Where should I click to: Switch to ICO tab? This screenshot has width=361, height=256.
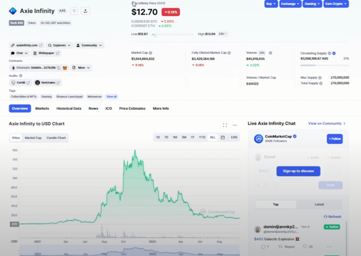pyautogui.click(x=109, y=108)
